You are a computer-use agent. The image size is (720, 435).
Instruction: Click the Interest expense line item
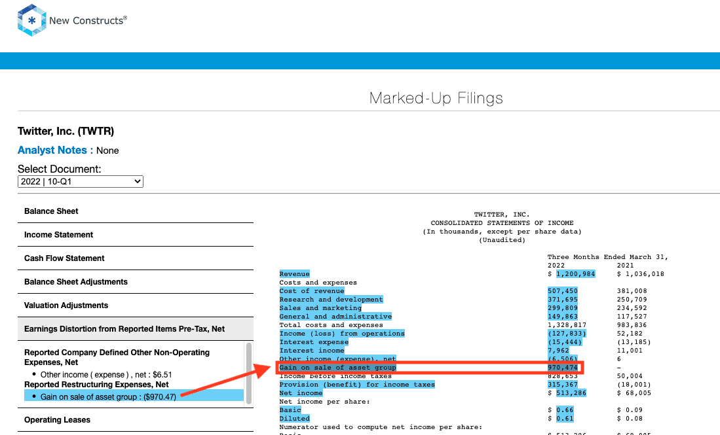[314, 342]
